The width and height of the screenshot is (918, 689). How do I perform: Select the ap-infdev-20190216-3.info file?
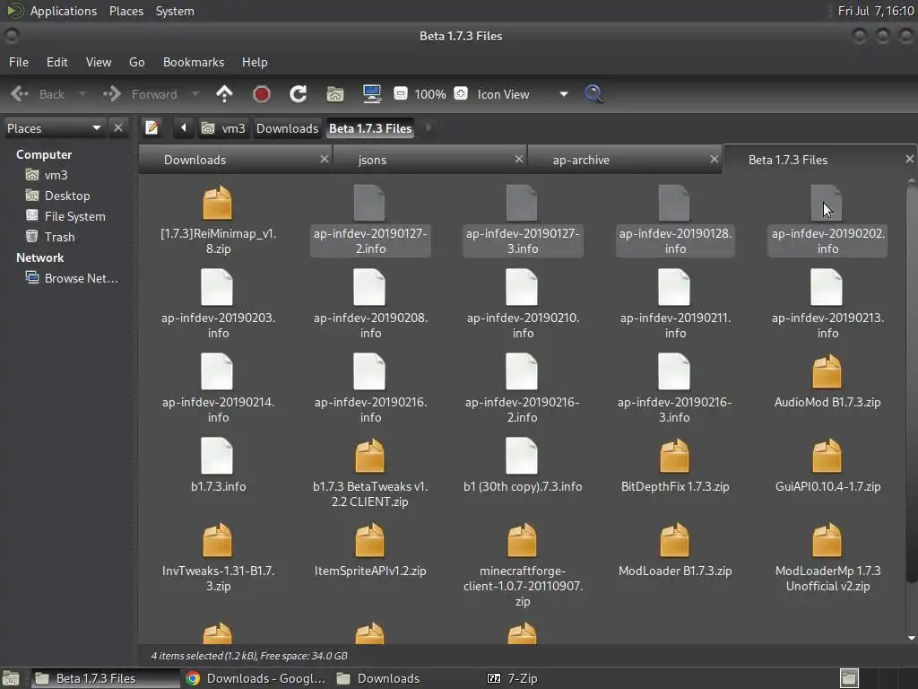pyautogui.click(x=674, y=389)
